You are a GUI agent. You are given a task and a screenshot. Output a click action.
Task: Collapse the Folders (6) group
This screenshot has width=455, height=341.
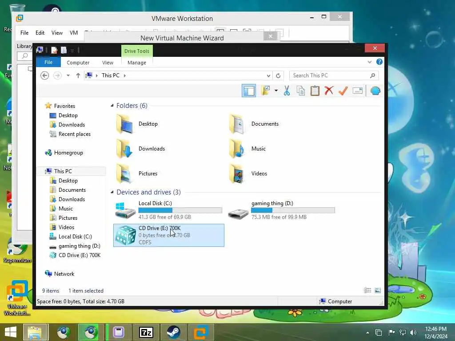pos(112,106)
